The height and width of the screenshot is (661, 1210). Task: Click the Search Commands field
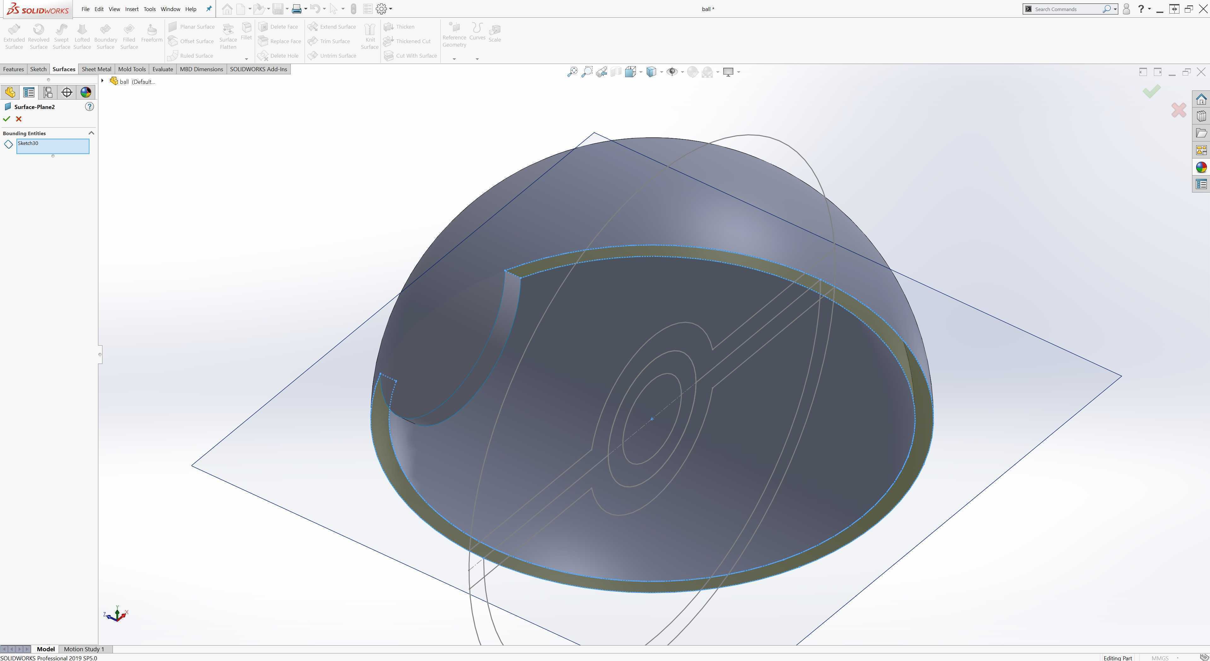pyautogui.click(x=1065, y=9)
